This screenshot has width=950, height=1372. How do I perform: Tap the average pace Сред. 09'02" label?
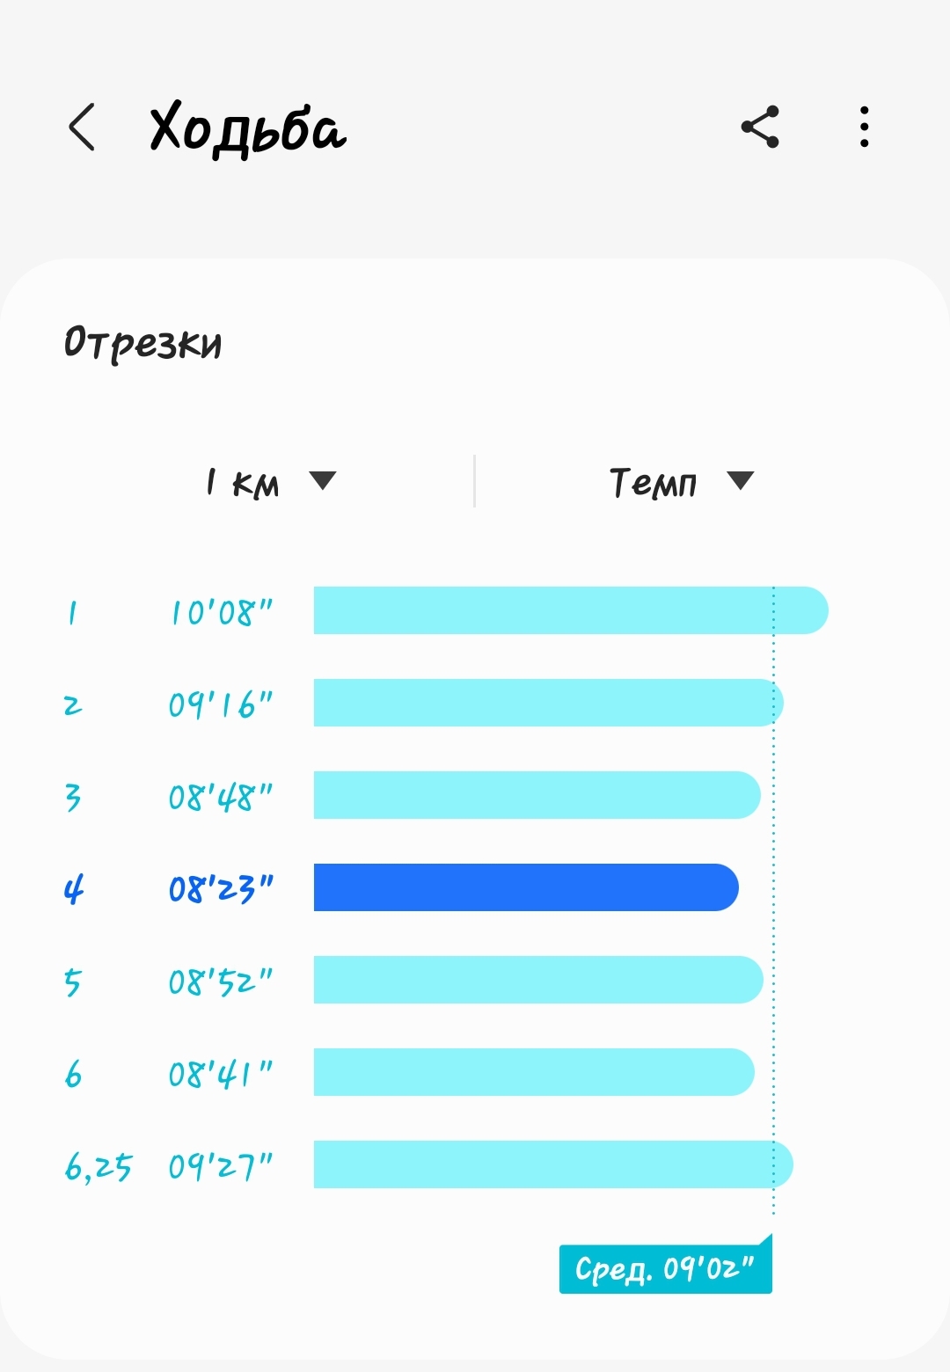tap(665, 1269)
